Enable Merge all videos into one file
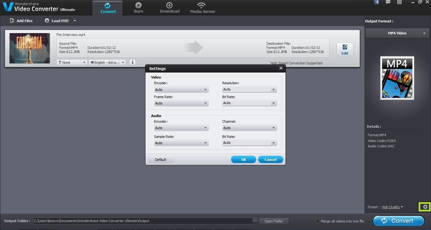The height and width of the screenshot is (230, 431). 318,221
